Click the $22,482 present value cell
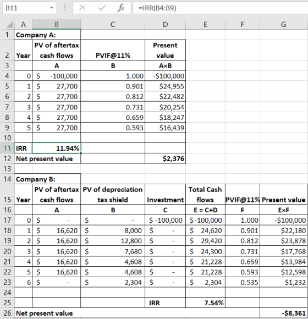This screenshot has width=308, height=319. [165, 96]
